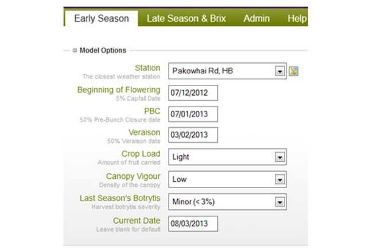Expand the Crop Load dropdown

pyautogui.click(x=279, y=157)
